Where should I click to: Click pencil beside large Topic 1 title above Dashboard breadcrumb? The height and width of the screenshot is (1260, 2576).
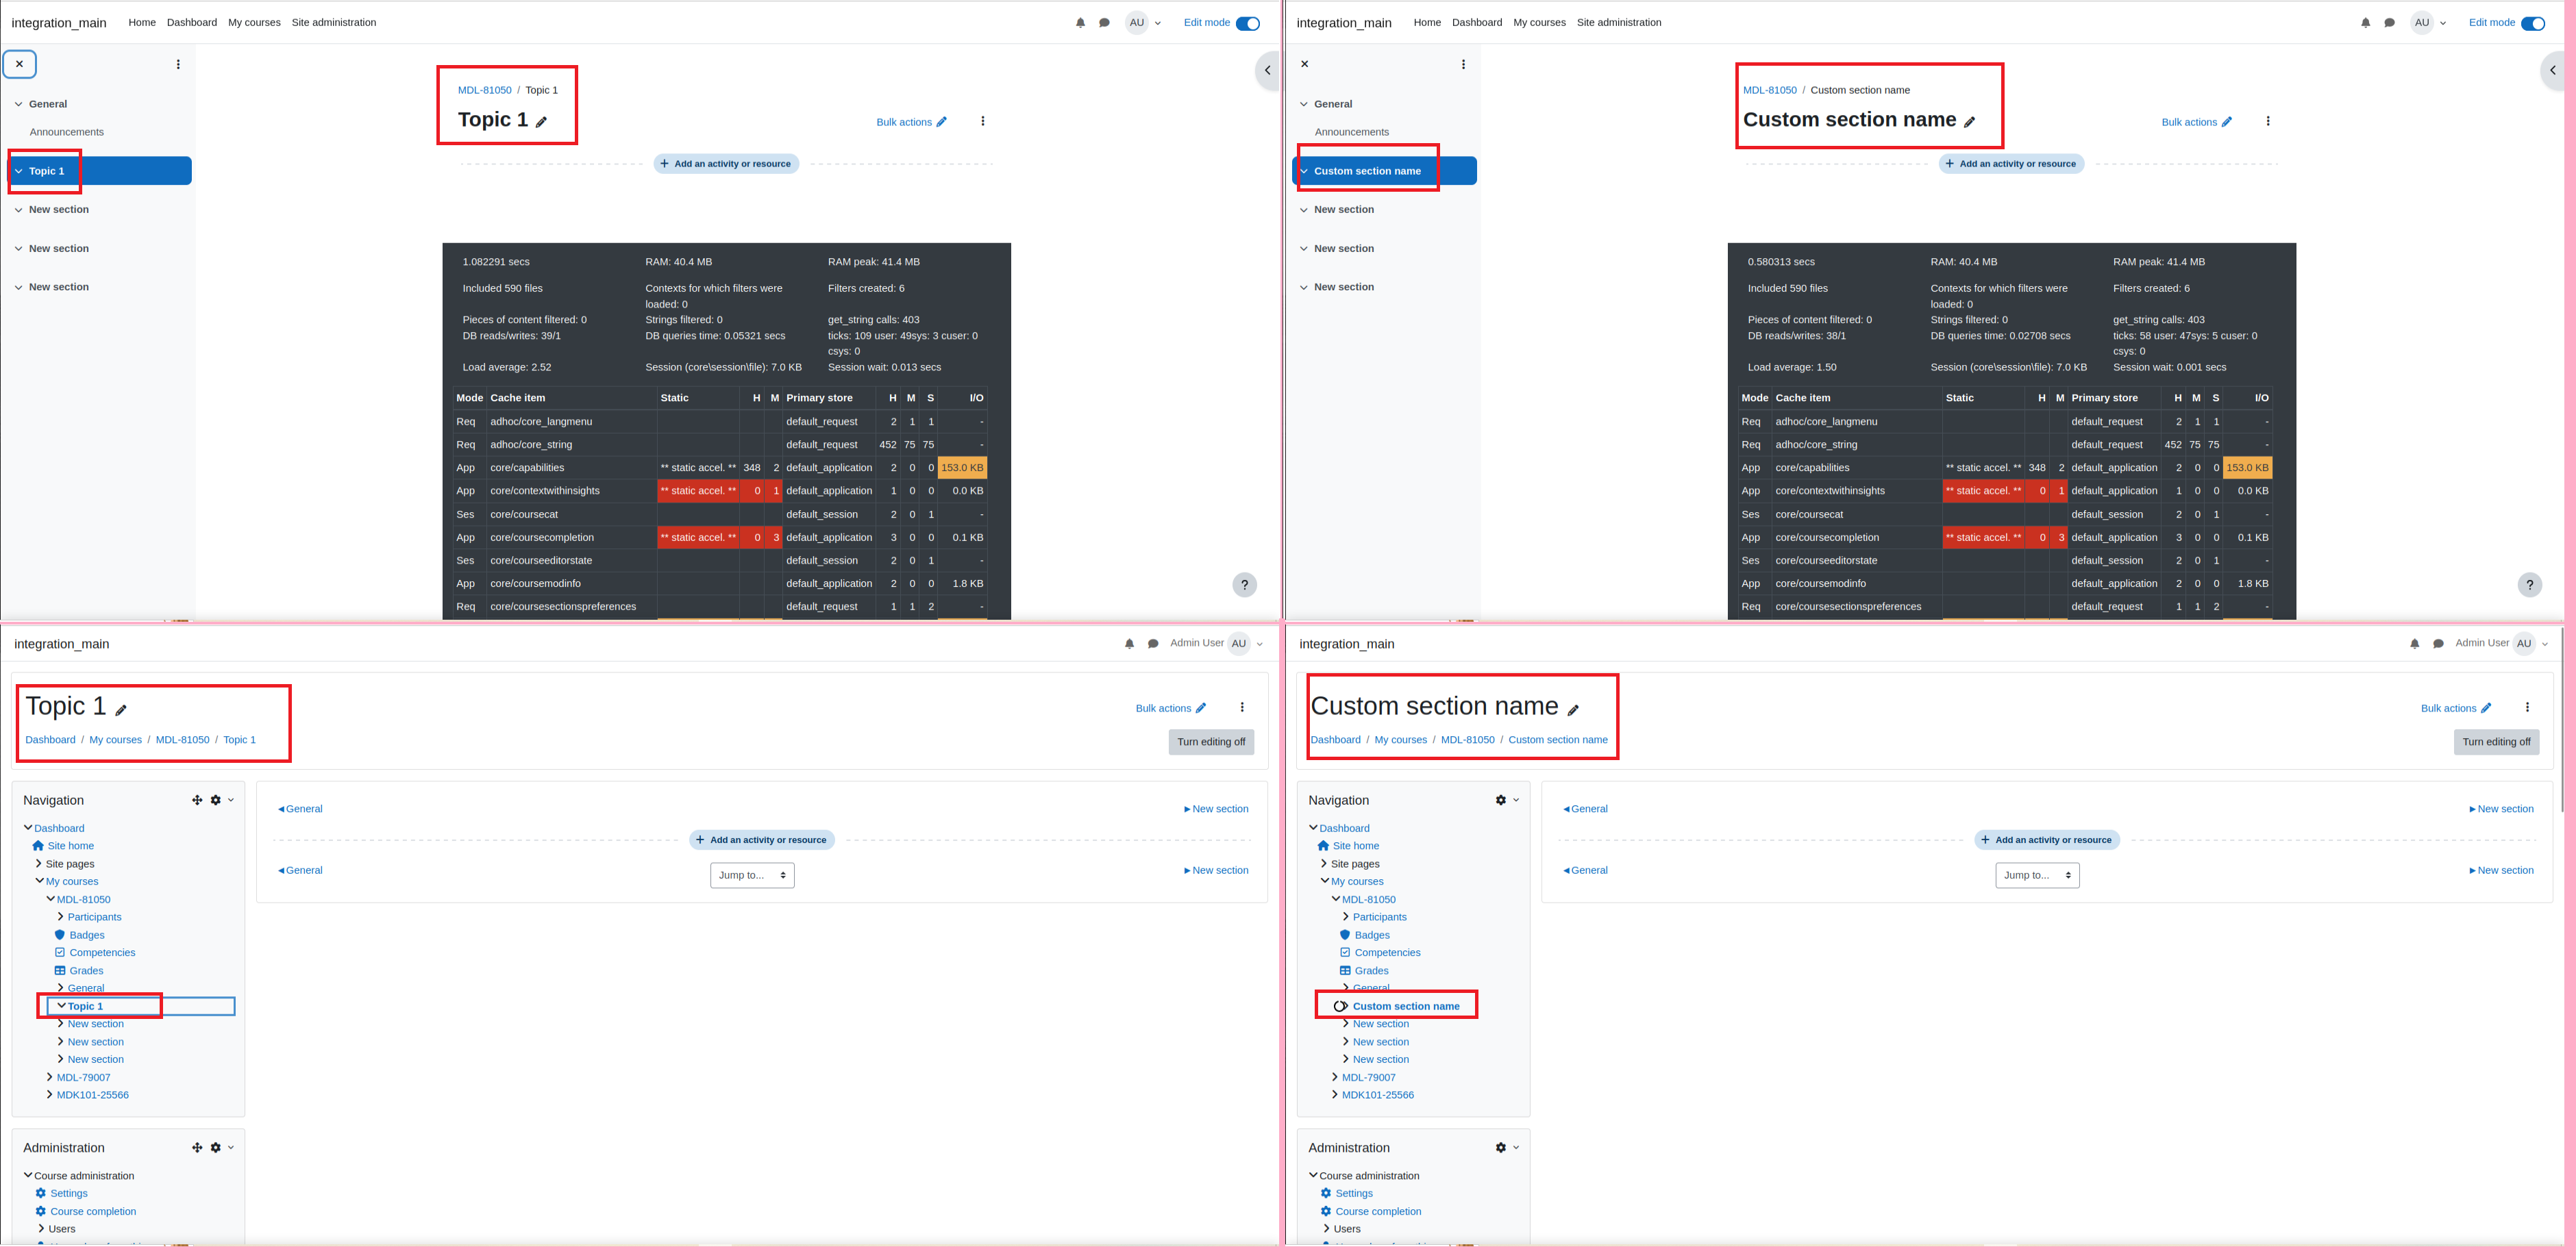121,710
